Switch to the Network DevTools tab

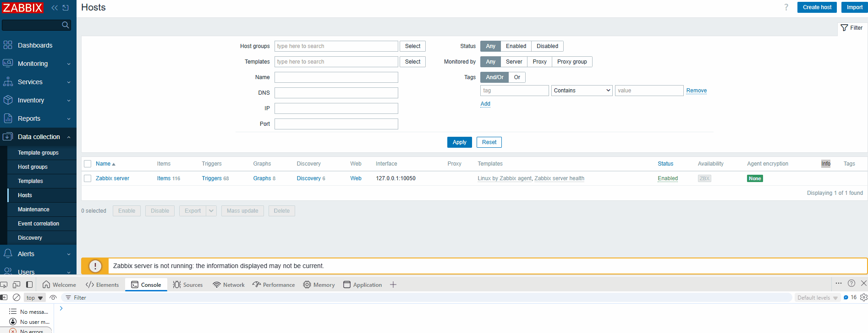tap(229, 285)
